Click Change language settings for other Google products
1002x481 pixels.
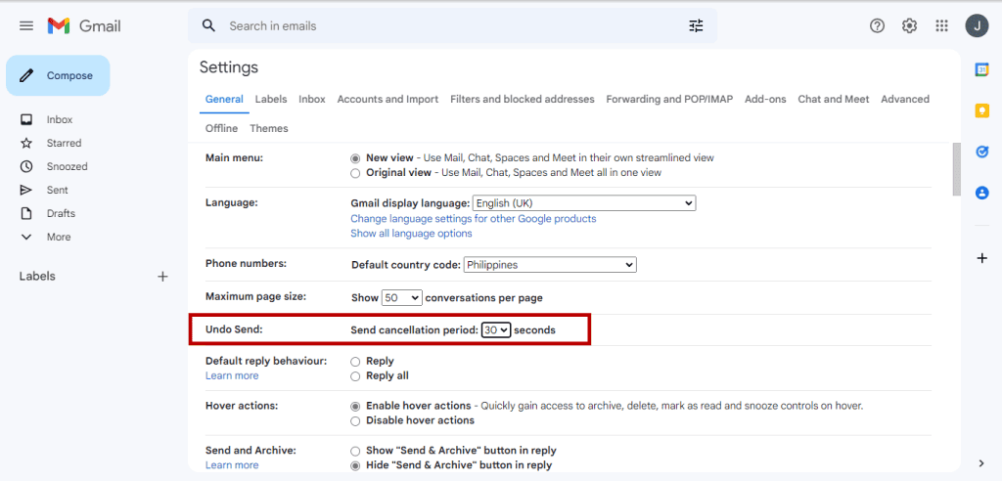coord(473,219)
